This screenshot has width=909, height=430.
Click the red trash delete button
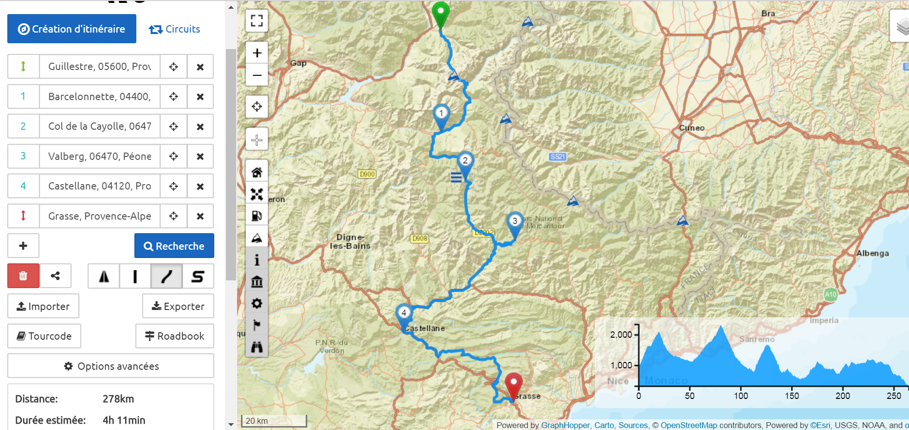pos(23,276)
